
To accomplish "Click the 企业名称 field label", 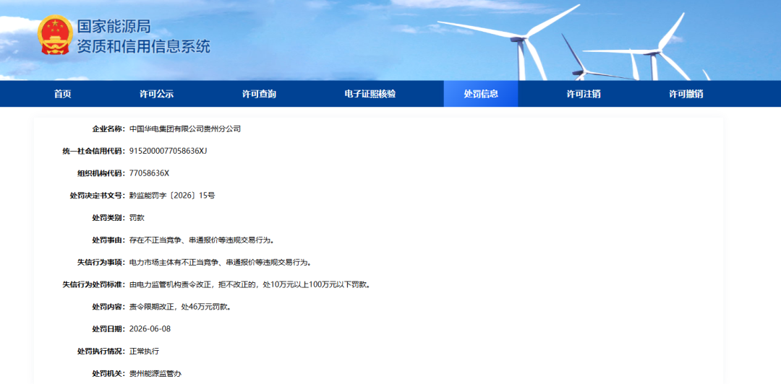I will (108, 128).
